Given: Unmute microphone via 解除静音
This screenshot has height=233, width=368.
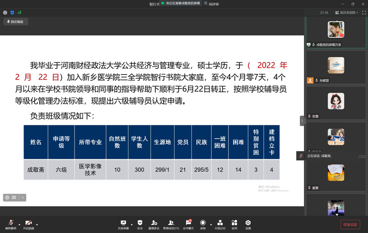Looking at the screenshot, I should [11, 224].
